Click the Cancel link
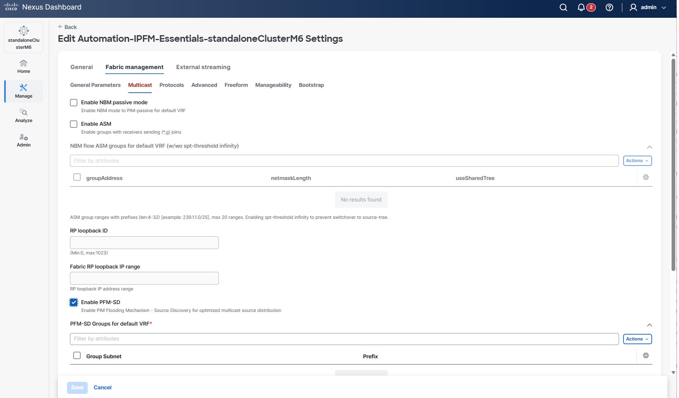The image size is (679, 398). coord(103,388)
